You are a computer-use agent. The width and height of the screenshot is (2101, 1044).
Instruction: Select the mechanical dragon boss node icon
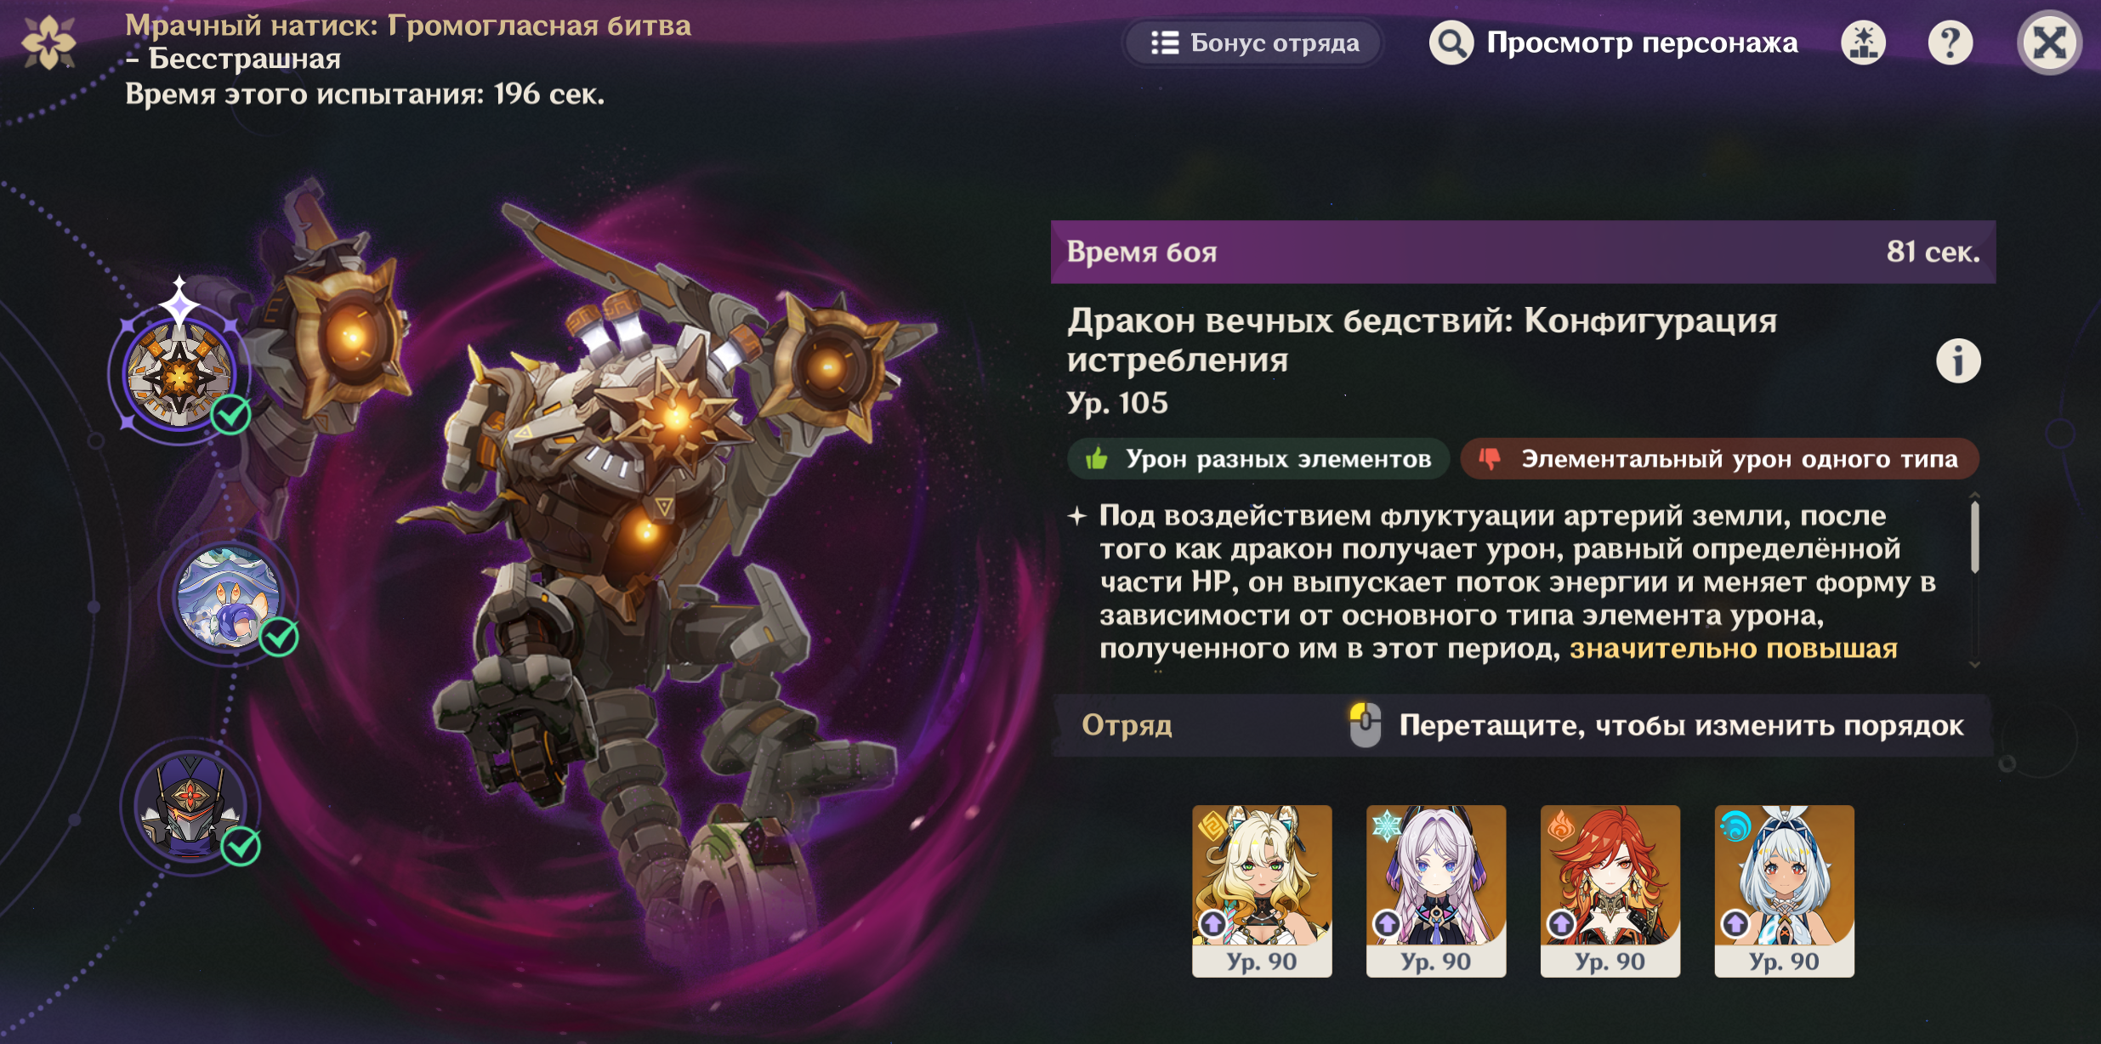(x=179, y=374)
